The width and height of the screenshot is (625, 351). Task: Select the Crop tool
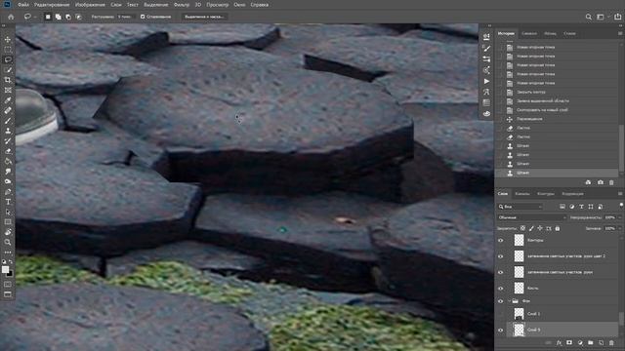point(8,80)
